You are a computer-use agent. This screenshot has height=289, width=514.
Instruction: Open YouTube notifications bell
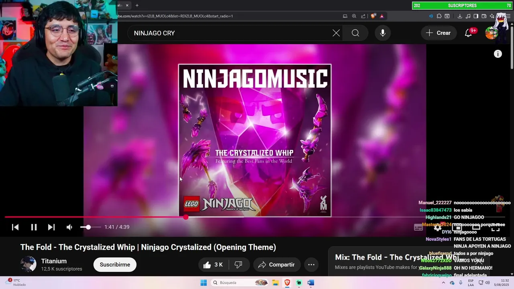[469, 33]
